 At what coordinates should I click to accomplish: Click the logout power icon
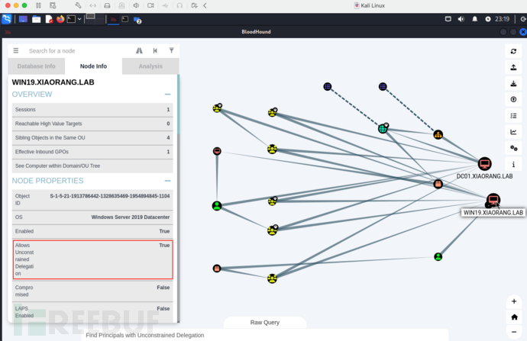522,19
